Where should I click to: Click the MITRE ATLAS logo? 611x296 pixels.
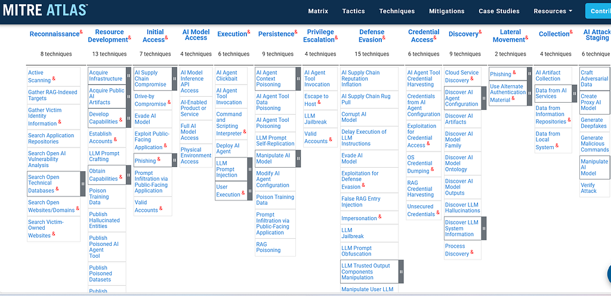click(45, 10)
